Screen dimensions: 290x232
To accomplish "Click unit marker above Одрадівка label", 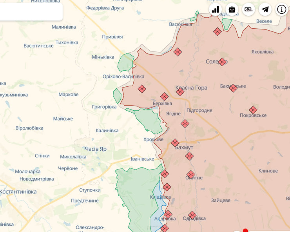I will click(192, 215).
